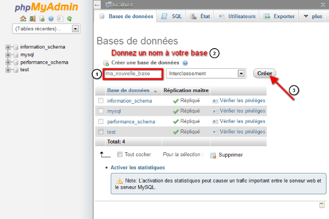Open the État tab
This screenshot has height=219, width=329.
pyautogui.click(x=200, y=16)
